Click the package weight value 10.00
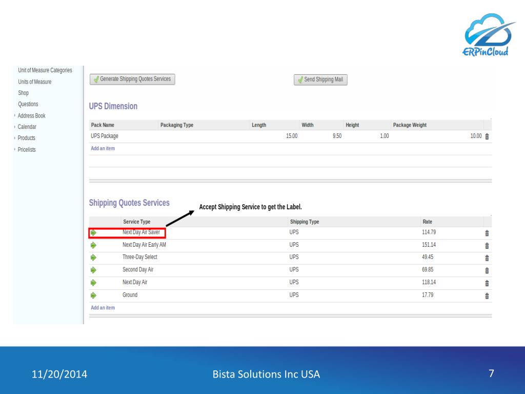 [x=476, y=136]
